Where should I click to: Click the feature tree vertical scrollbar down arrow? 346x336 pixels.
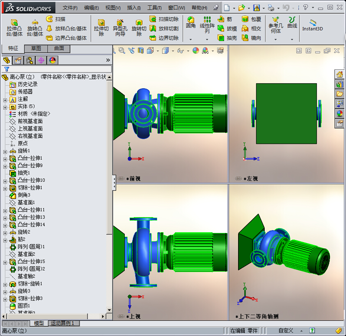(x=109, y=310)
